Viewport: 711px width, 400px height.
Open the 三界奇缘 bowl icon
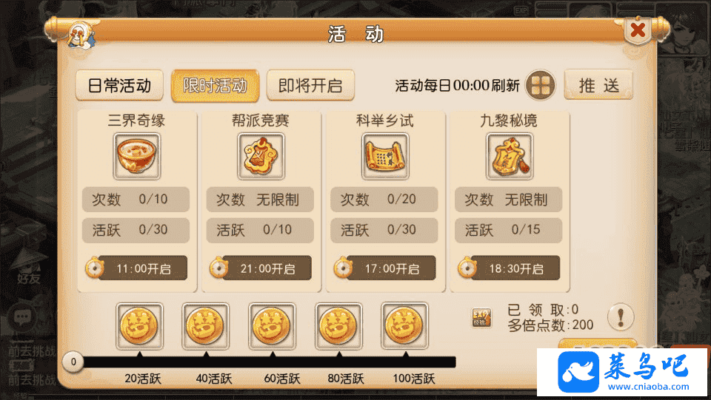[x=136, y=156]
